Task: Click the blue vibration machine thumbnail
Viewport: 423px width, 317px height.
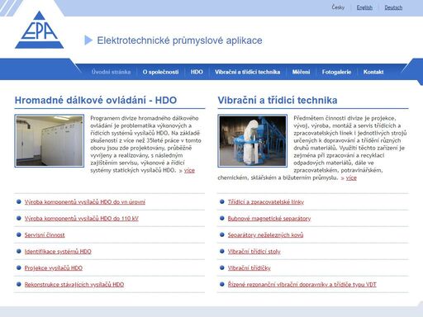Action: (x=252, y=141)
